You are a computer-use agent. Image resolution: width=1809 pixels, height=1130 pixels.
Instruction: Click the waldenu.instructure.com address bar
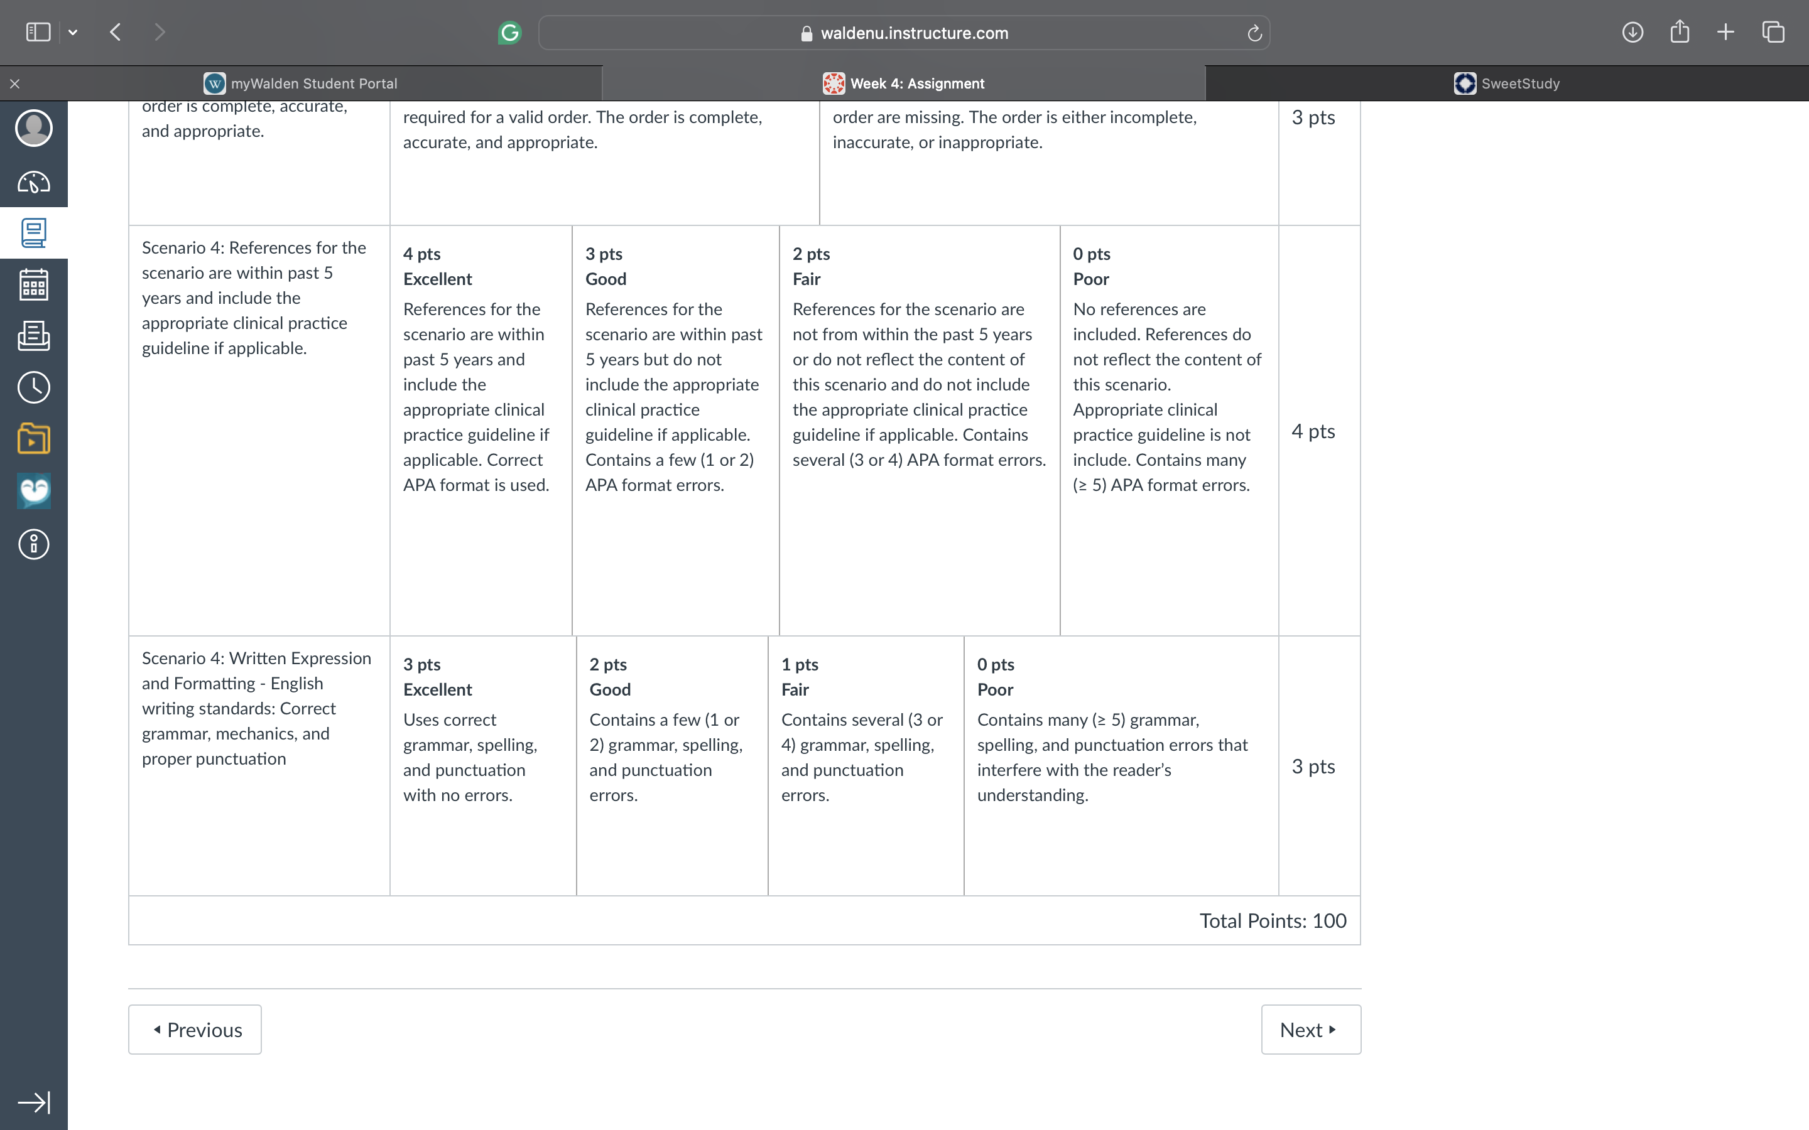pos(904,33)
